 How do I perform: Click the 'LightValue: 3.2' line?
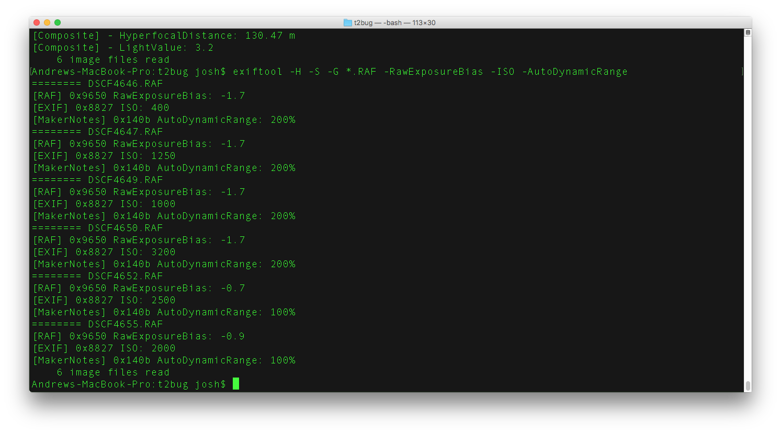click(x=123, y=48)
